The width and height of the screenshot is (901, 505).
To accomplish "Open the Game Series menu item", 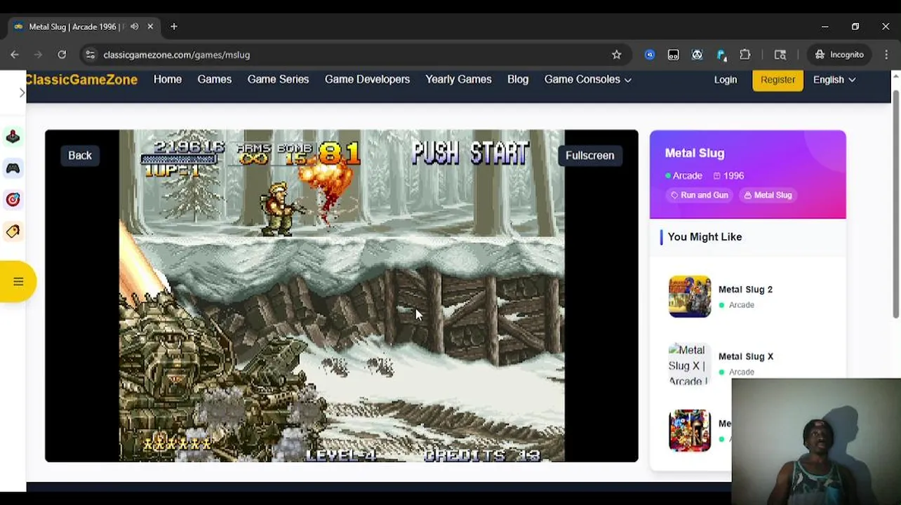I will click(x=278, y=79).
